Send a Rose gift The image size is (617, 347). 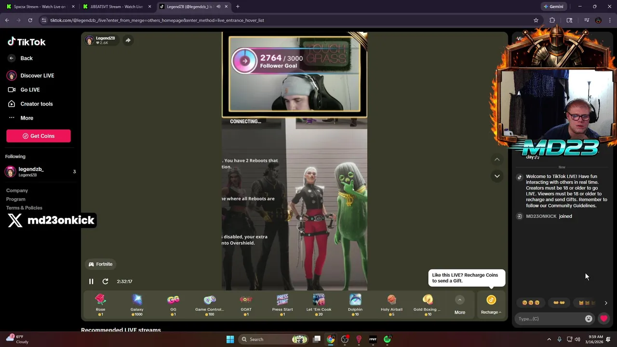coord(100,305)
